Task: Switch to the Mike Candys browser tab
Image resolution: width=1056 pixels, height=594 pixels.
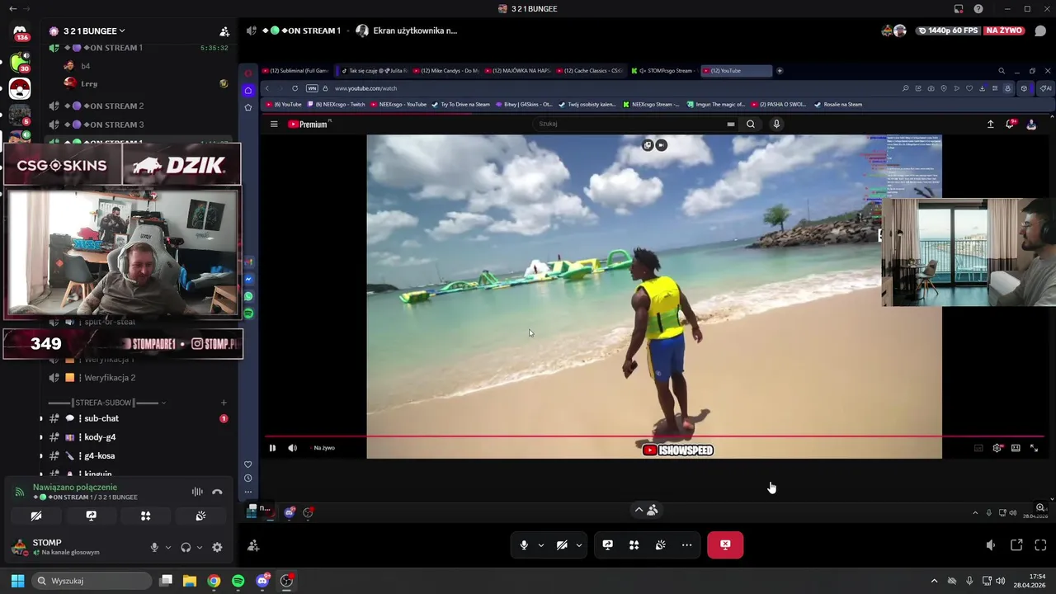Action: (446, 71)
